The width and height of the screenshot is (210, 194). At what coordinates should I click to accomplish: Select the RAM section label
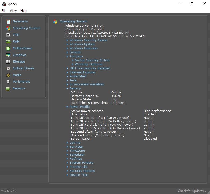tap(16, 41)
